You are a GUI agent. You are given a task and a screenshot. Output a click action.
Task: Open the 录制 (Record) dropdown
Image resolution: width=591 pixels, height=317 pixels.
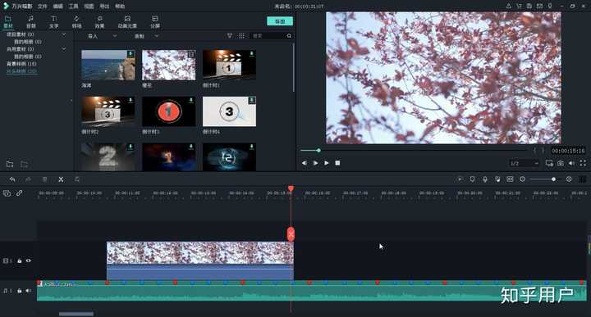(146, 36)
